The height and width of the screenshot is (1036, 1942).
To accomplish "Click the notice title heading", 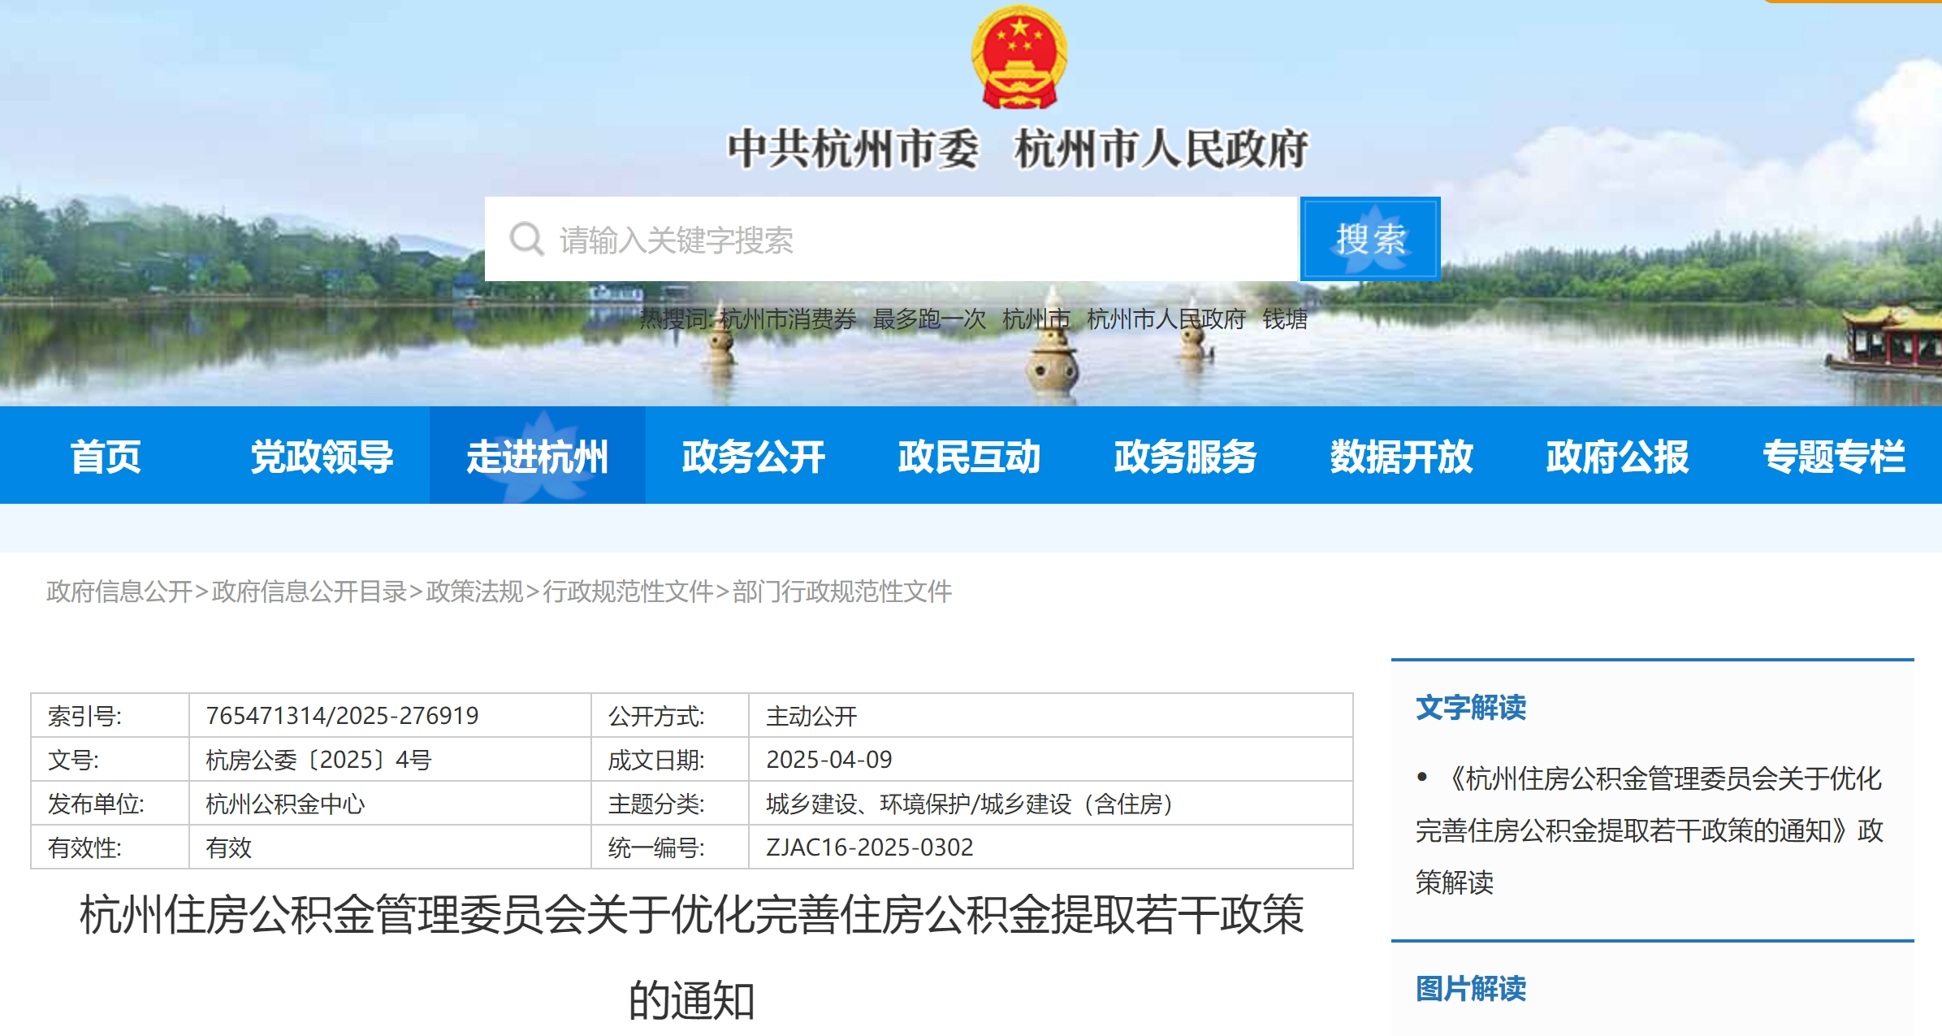I will click(x=692, y=956).
